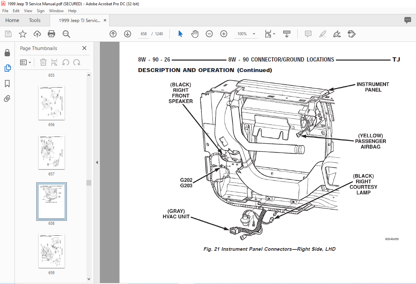Viewport: 416px width, 284px height.
Task: Click thumbnail scrollbar down arrow
Action: (x=89, y=279)
